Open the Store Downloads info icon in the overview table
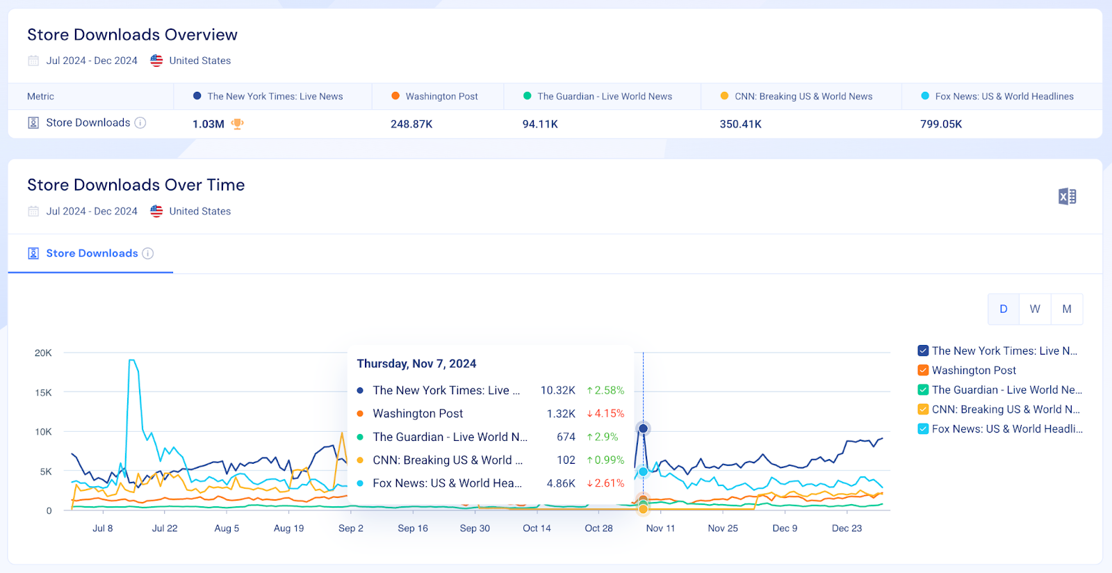 click(x=140, y=123)
